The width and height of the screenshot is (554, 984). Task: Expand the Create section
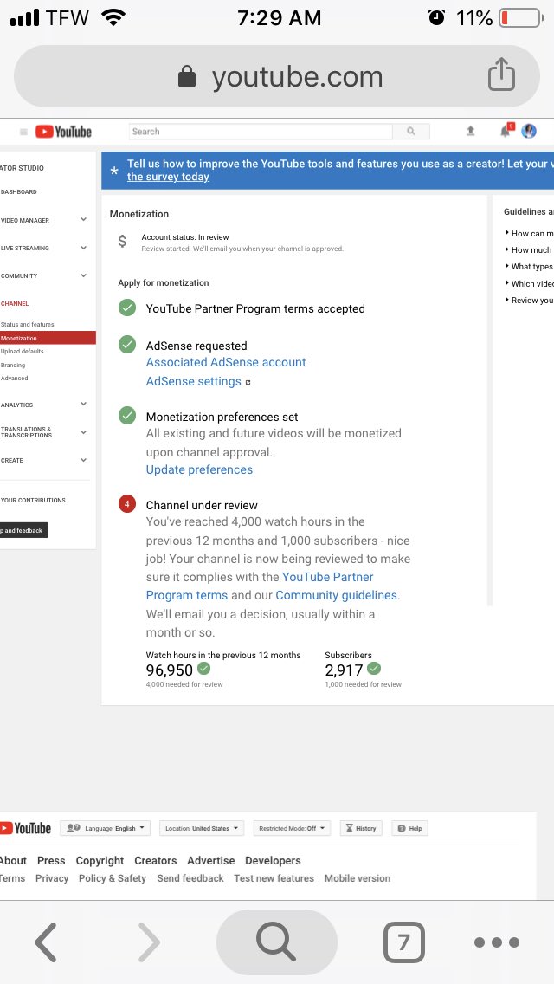coord(83,460)
